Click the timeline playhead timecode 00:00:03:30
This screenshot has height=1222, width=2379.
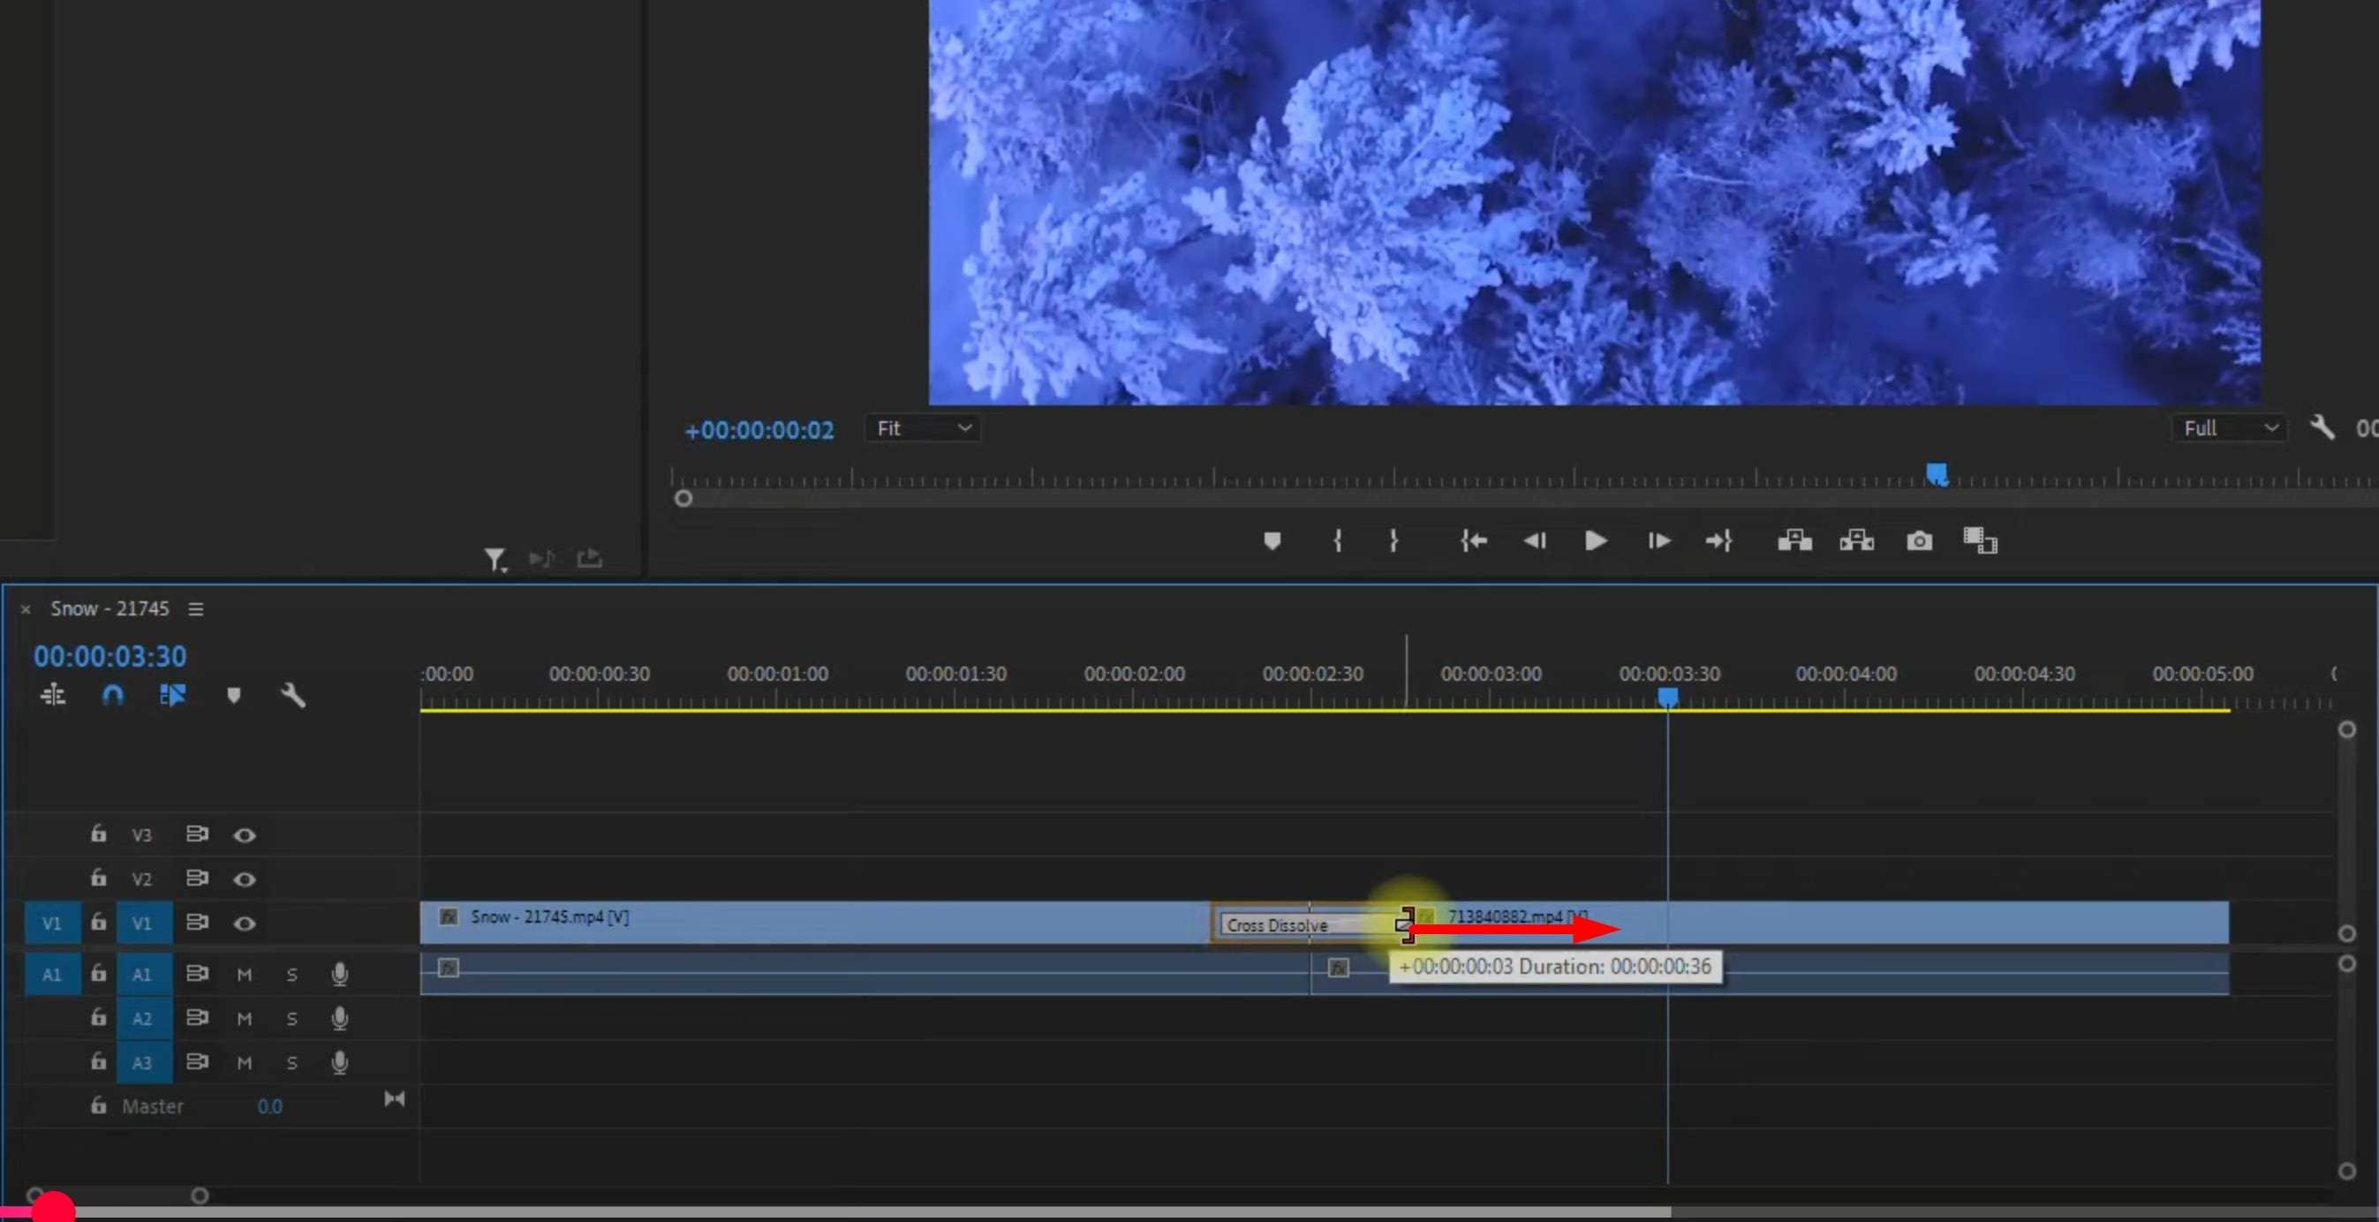pyautogui.click(x=110, y=657)
